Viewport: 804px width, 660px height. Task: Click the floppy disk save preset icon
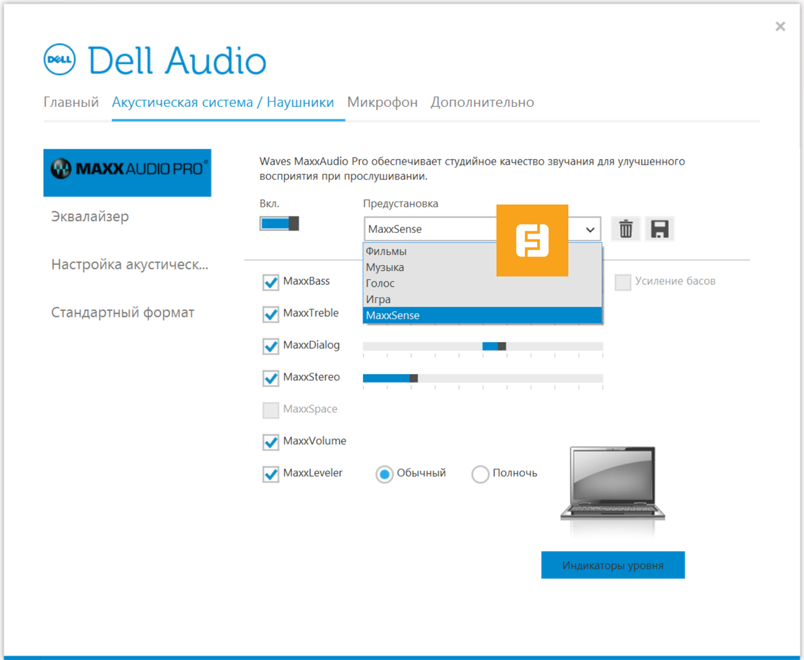click(x=659, y=229)
